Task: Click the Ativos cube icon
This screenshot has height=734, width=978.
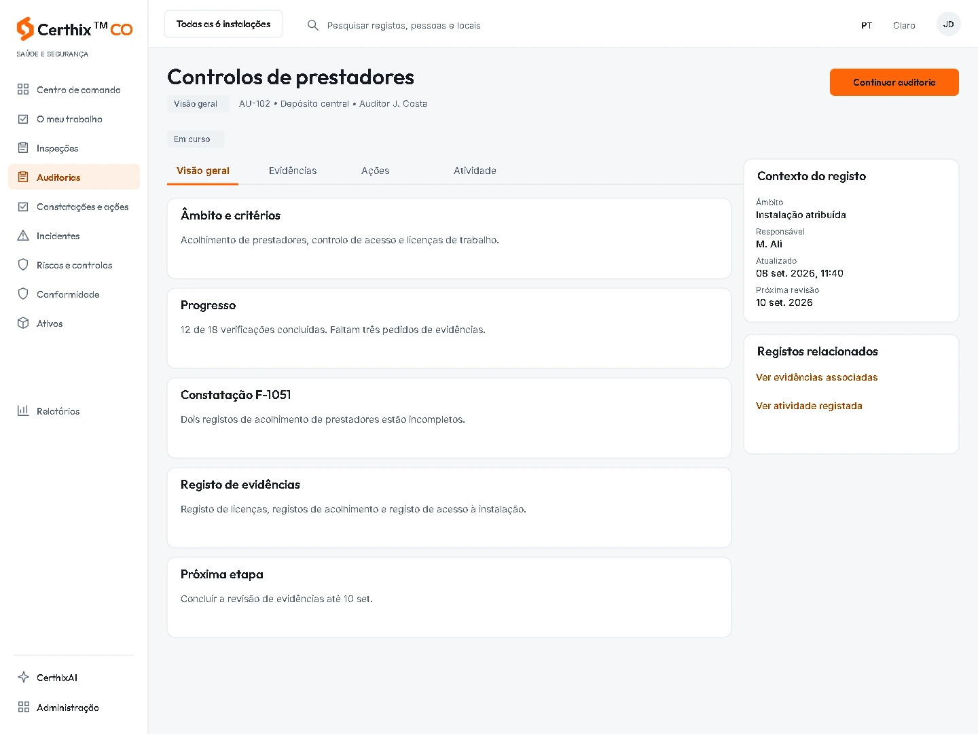Action: click(x=23, y=324)
